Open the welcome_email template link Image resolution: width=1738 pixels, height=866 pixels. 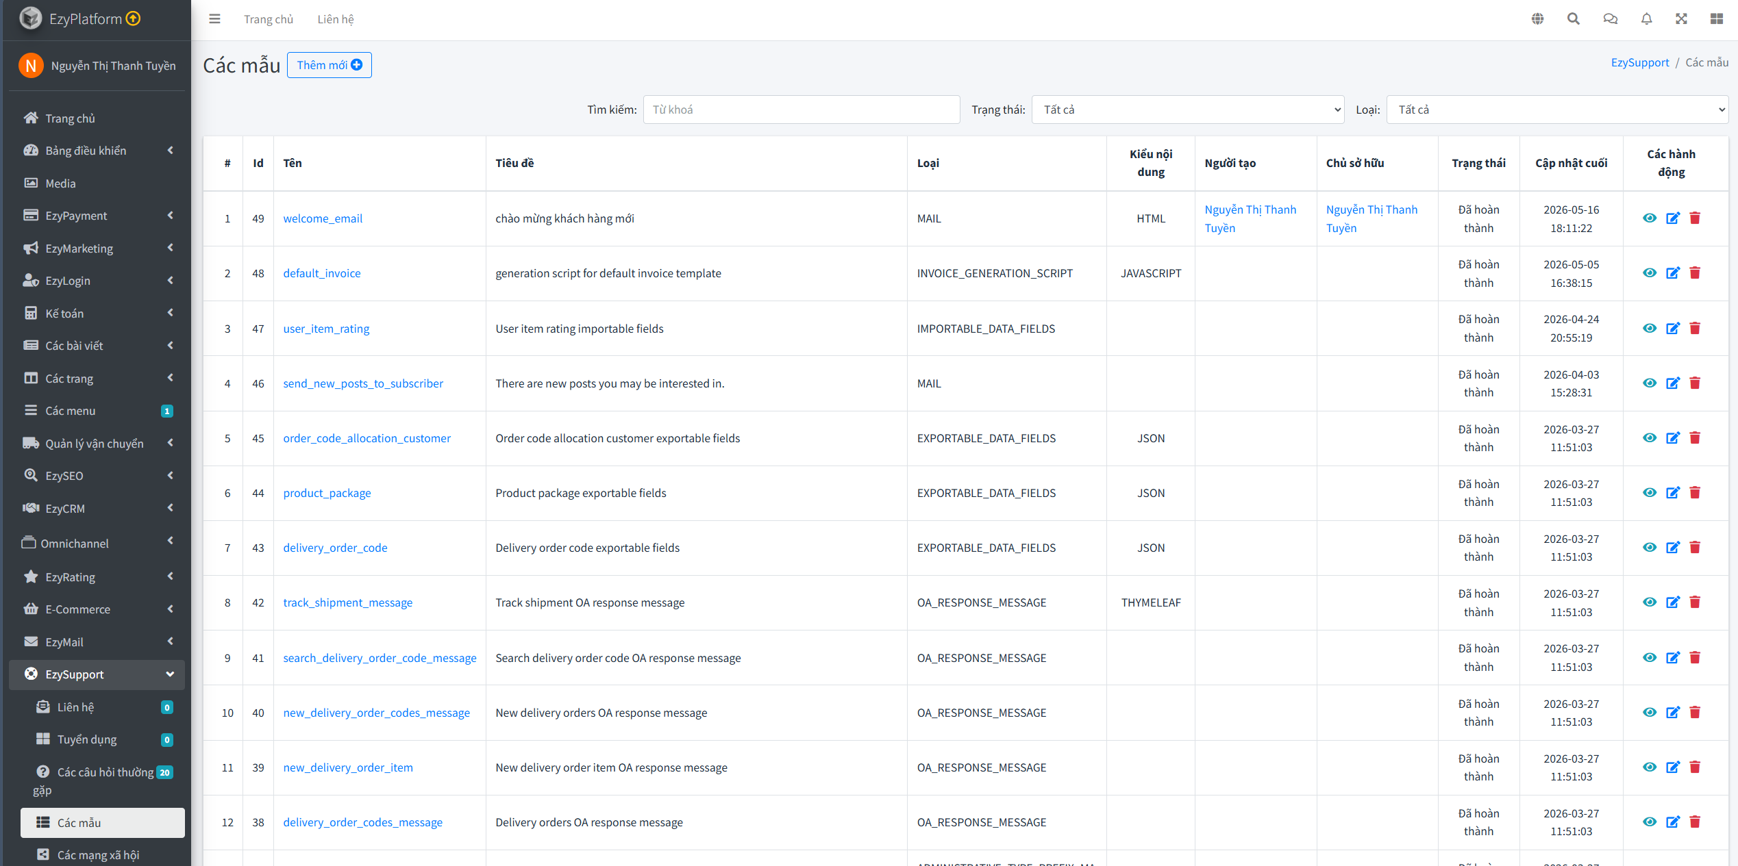(x=323, y=218)
